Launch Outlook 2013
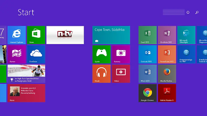The width and height of the screenshot is (207, 116). (148, 54)
